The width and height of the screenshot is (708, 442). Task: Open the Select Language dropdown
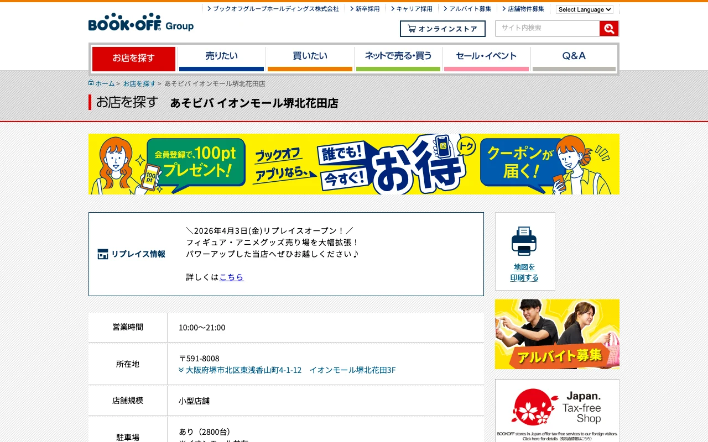585,9
